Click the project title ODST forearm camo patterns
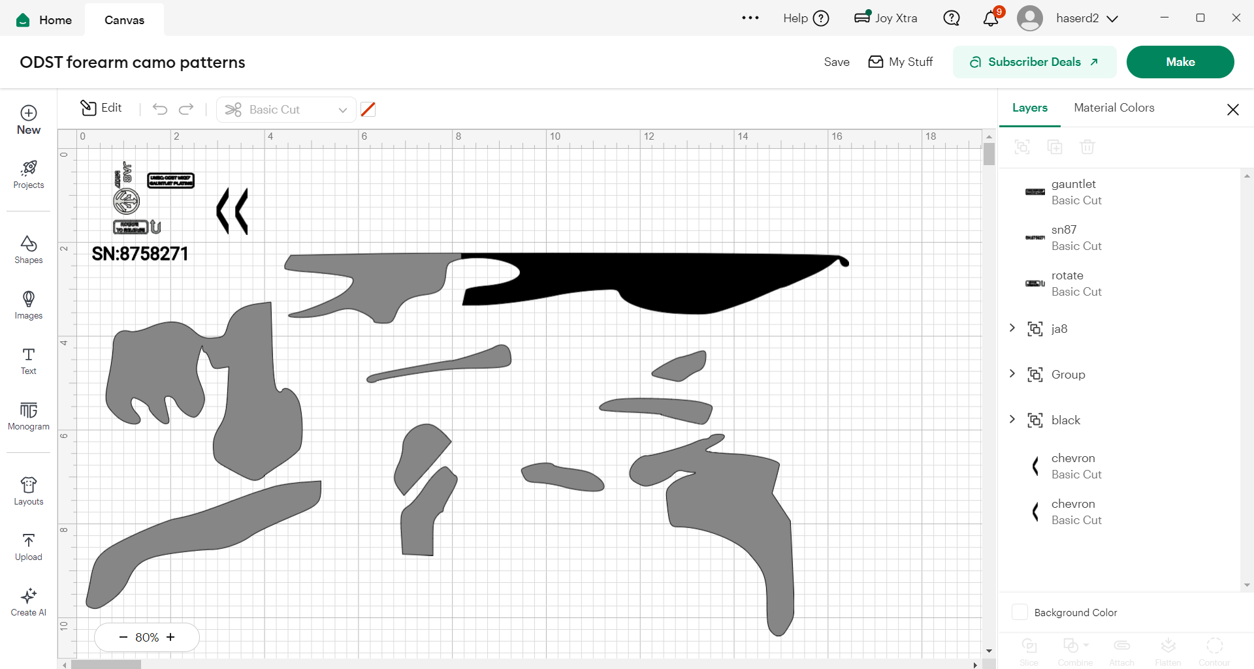Screen dimensions: 1254x669 pyautogui.click(x=133, y=62)
